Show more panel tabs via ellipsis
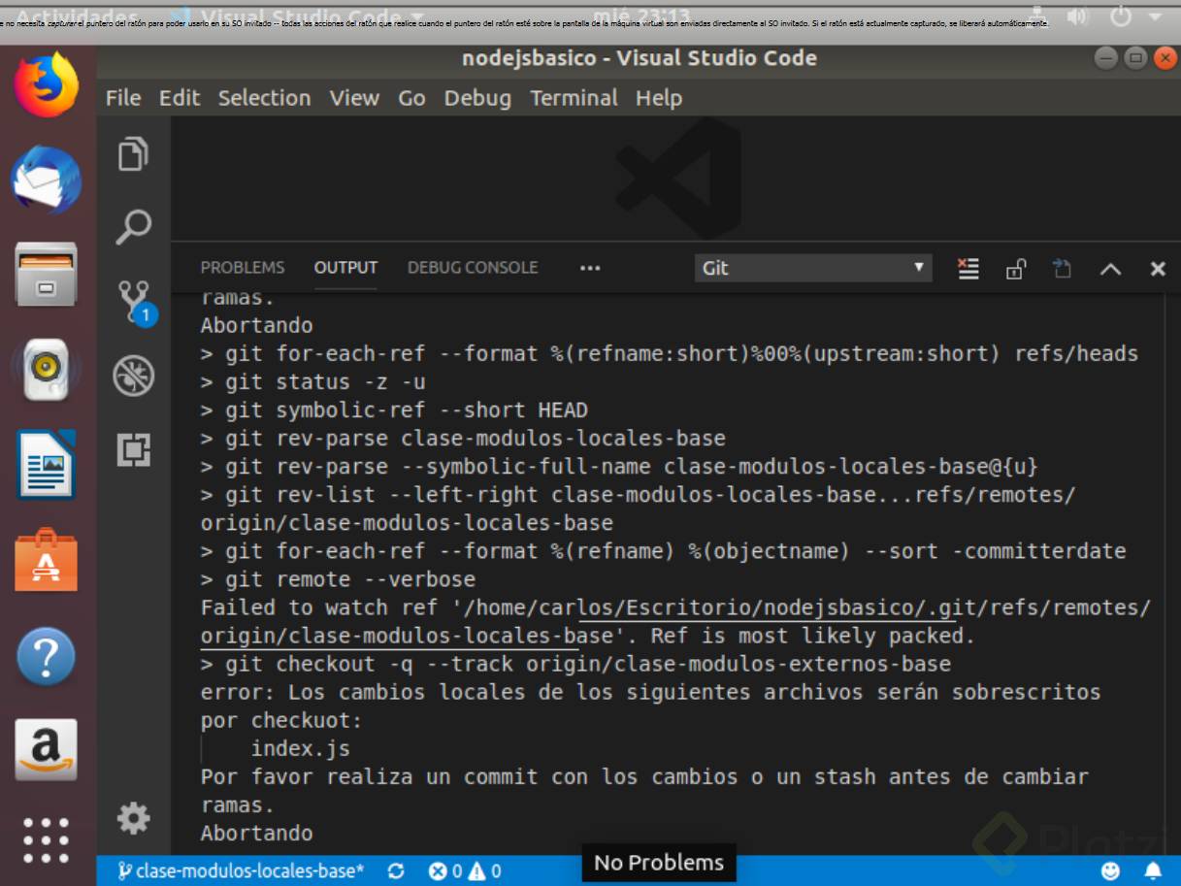 [590, 269]
